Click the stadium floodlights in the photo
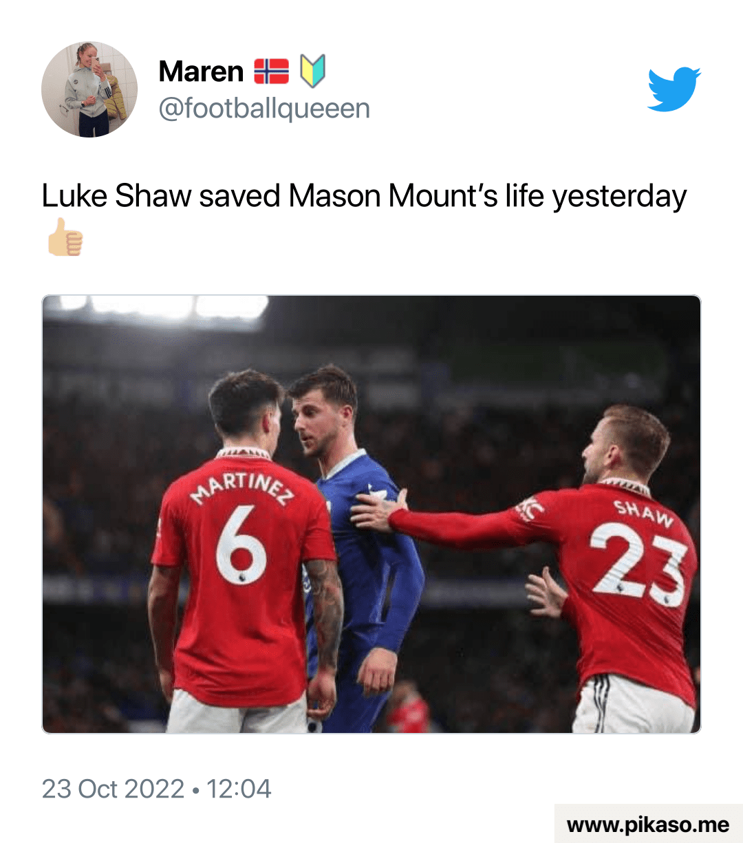The height and width of the screenshot is (843, 743). pyautogui.click(x=164, y=307)
